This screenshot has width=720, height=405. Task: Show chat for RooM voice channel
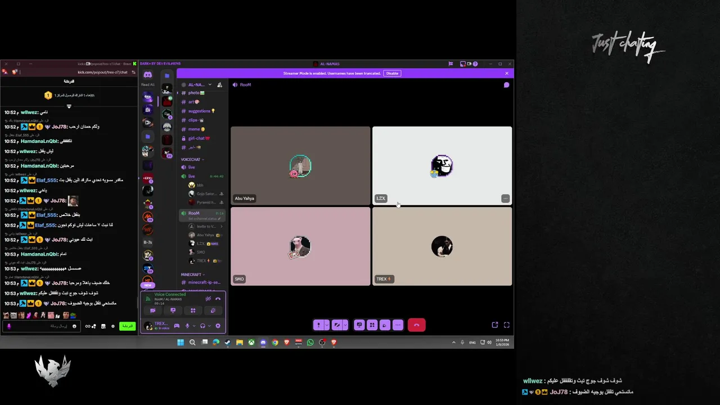(506, 85)
